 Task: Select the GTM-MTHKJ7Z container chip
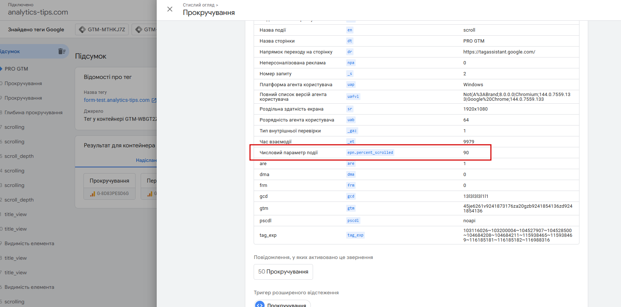tap(102, 29)
